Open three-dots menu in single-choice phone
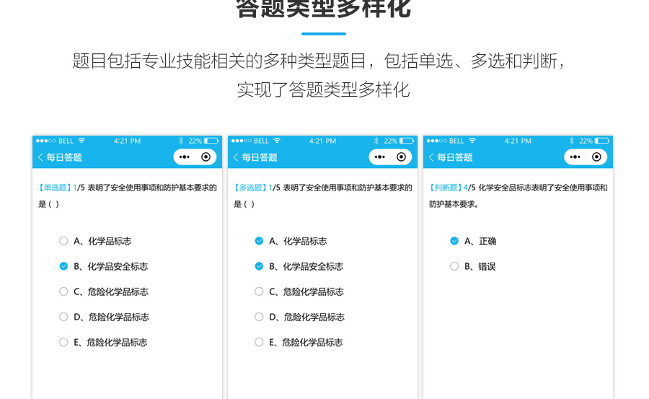Viewport: 649px width, 399px height. point(185,157)
